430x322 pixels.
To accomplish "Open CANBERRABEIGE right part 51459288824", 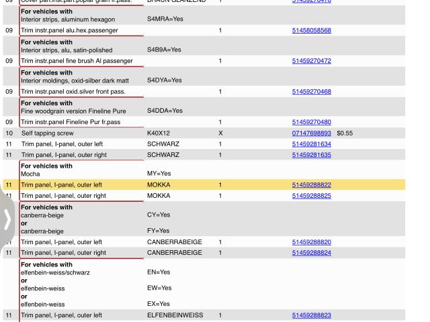I will tap(311, 253).
